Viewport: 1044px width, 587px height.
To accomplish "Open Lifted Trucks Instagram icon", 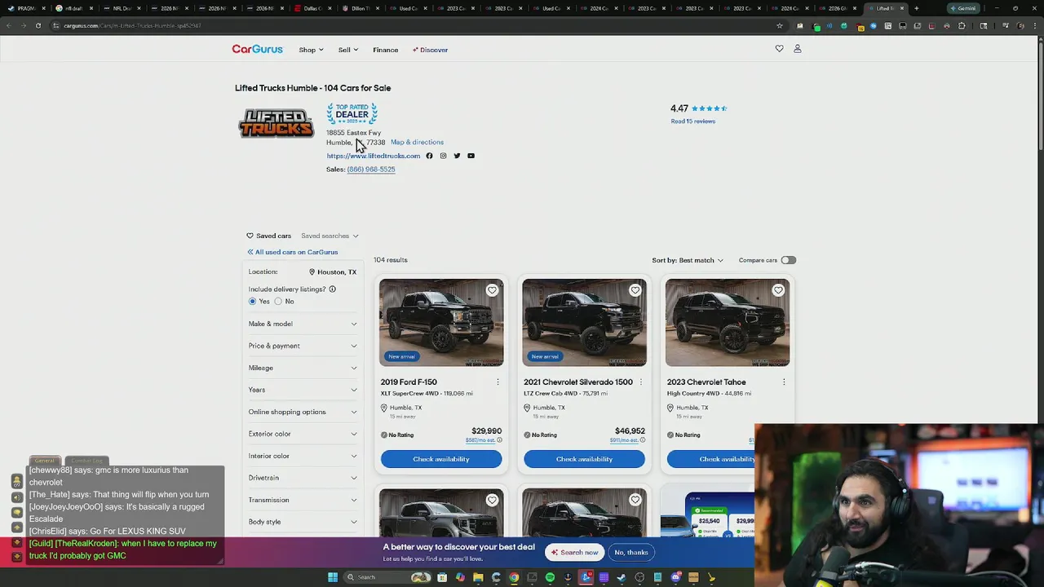I will click(x=443, y=156).
